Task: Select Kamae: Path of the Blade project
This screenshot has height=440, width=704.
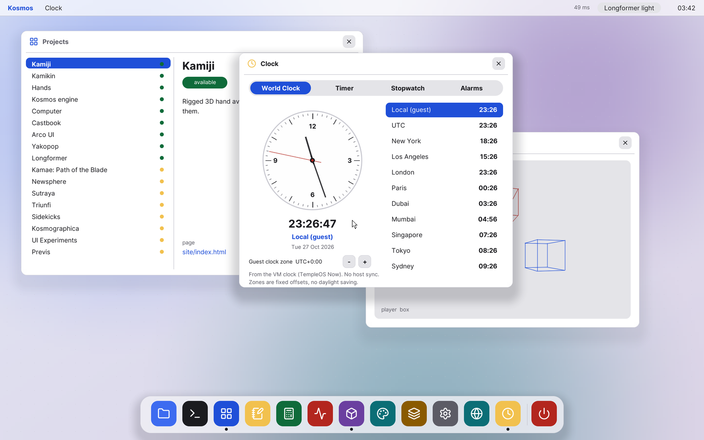Action: pyautogui.click(x=98, y=170)
